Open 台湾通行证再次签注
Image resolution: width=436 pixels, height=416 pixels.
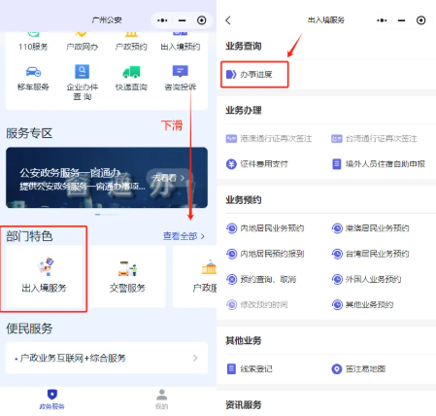pos(374,139)
